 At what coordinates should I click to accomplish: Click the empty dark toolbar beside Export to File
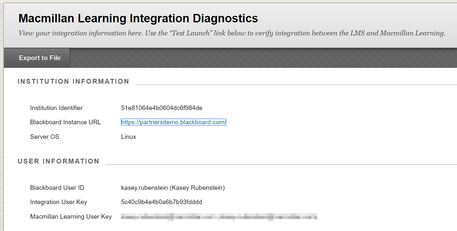point(261,58)
